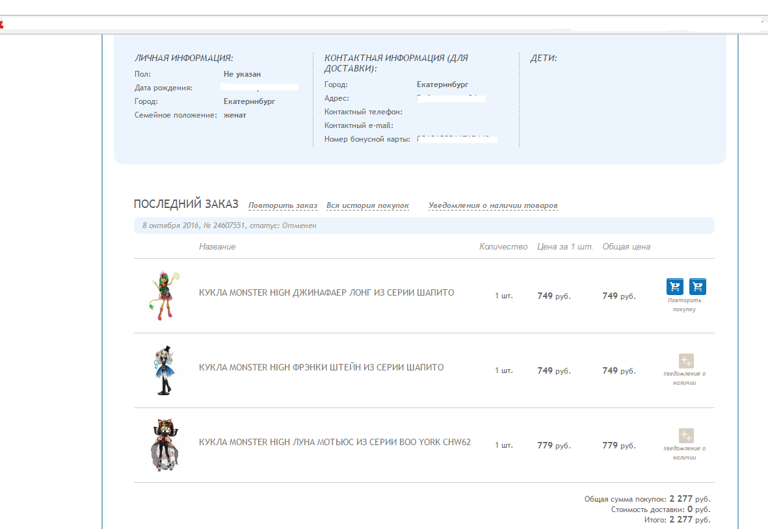The width and height of the screenshot is (768, 529).
Task: Open 'Вся история покупок' link
Action: point(367,205)
